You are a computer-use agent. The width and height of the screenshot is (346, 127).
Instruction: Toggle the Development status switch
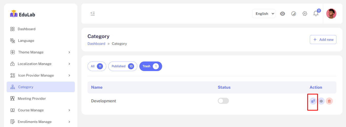(223, 101)
